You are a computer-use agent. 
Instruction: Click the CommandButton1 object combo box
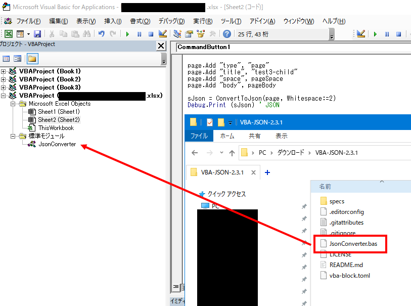(x=293, y=47)
